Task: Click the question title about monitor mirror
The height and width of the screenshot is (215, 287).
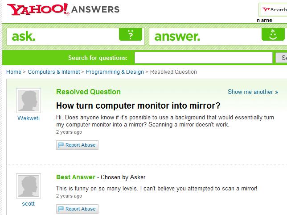Action: tap(138, 106)
